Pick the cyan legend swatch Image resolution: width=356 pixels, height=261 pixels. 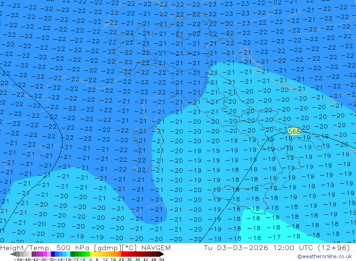point(68,254)
